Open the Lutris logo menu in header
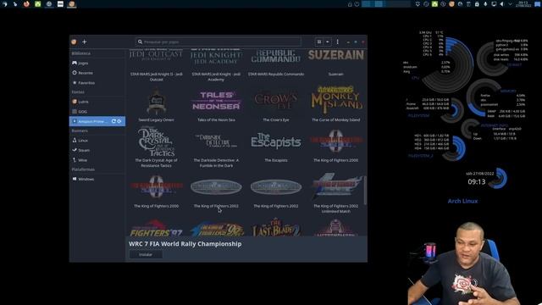The width and height of the screenshot is (542, 305). (74, 42)
